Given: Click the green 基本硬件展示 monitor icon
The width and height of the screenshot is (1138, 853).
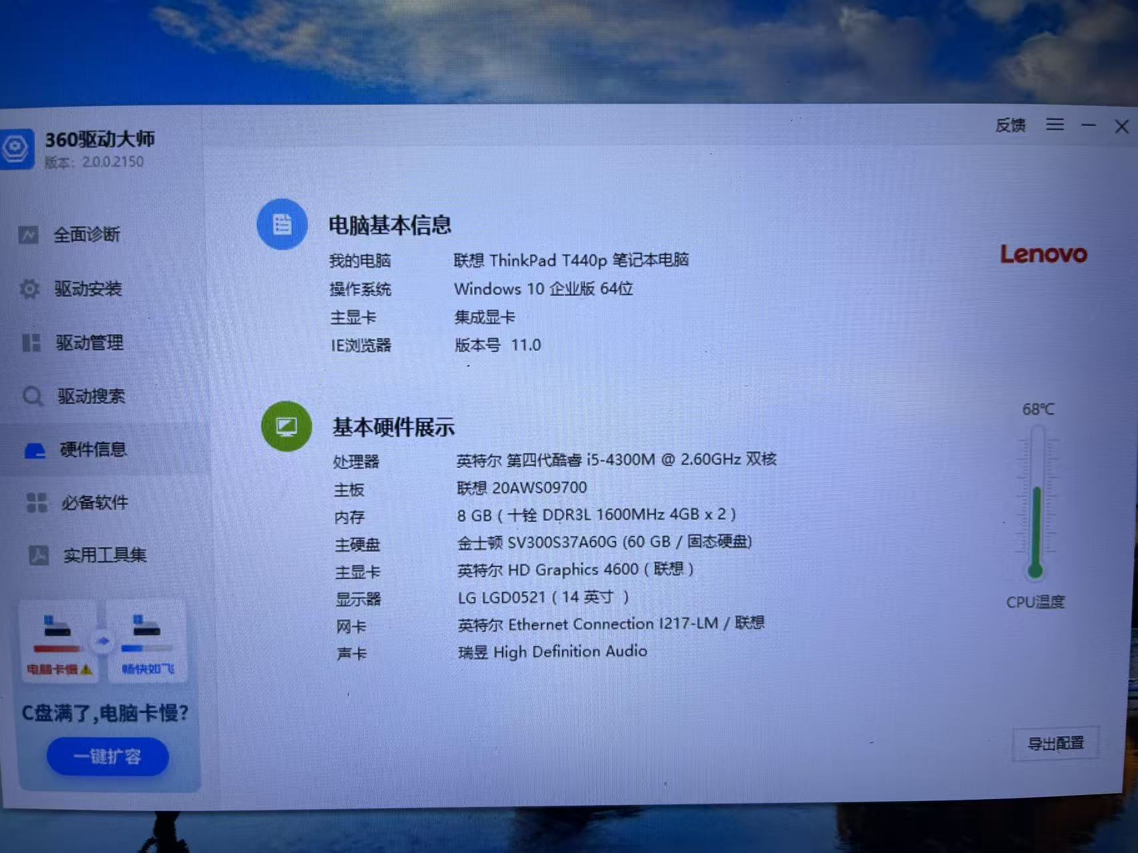Looking at the screenshot, I should [x=287, y=426].
